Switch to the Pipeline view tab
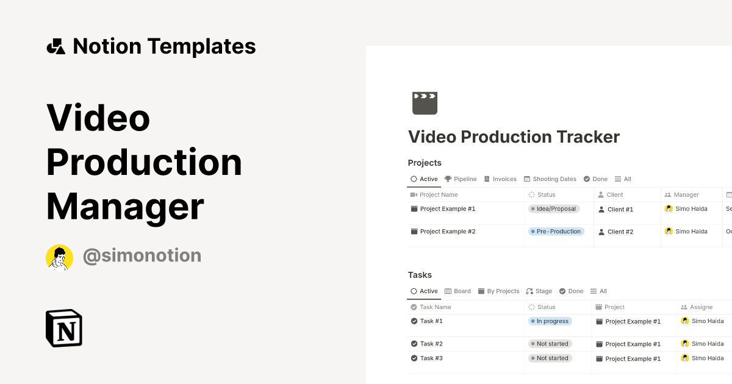732x384 pixels. 461,179
